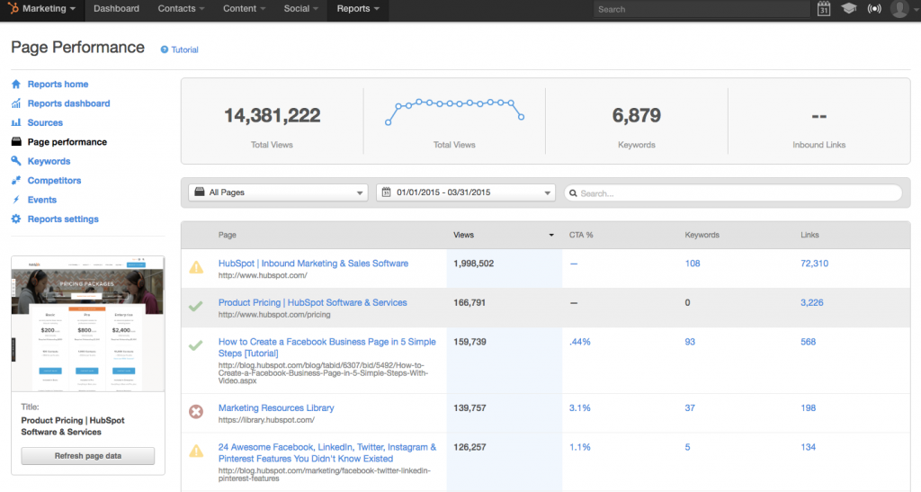This screenshot has width=921, height=492.
Task: Open the user avatar account menu
Action: coord(899,9)
